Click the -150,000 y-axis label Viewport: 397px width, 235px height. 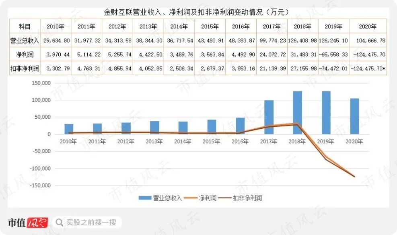(41, 186)
